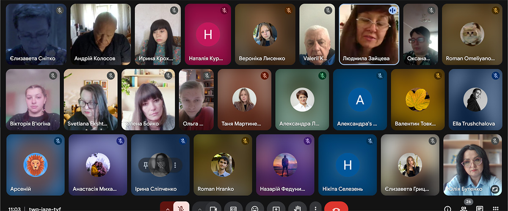Click mute icon in Ірина Сліпченко hover overlay
The height and width of the screenshot is (211, 508).
click(160, 165)
